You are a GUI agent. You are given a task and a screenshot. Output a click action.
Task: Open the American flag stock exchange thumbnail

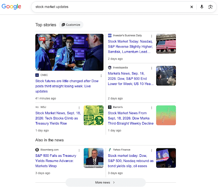click(x=166, y=44)
